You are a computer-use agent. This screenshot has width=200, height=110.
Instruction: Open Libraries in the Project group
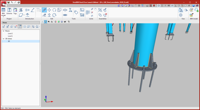pyautogui.click(x=9, y=11)
